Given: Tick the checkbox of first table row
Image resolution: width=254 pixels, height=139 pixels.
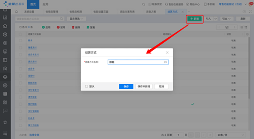Looking at the screenshot, I should (x=20, y=41).
